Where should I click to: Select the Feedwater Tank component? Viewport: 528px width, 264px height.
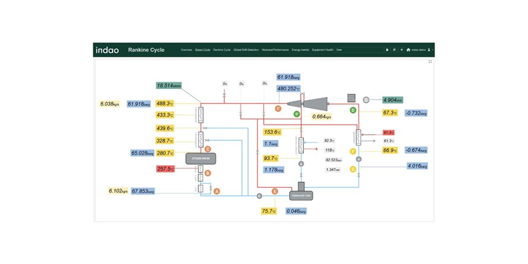pos(301,195)
